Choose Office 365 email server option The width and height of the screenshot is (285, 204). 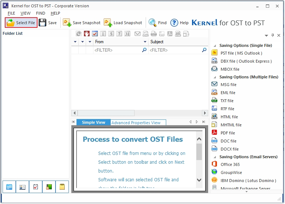tap(225, 164)
